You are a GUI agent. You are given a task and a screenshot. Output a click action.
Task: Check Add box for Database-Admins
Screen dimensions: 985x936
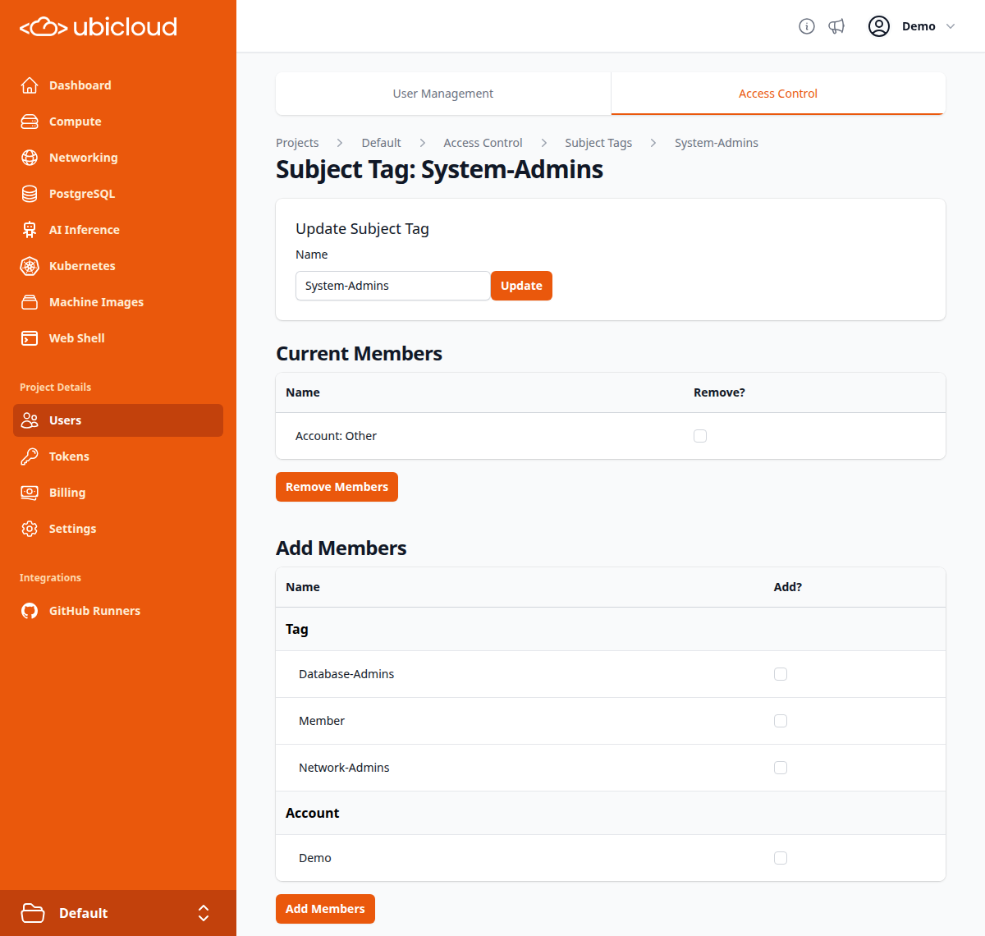pos(781,674)
